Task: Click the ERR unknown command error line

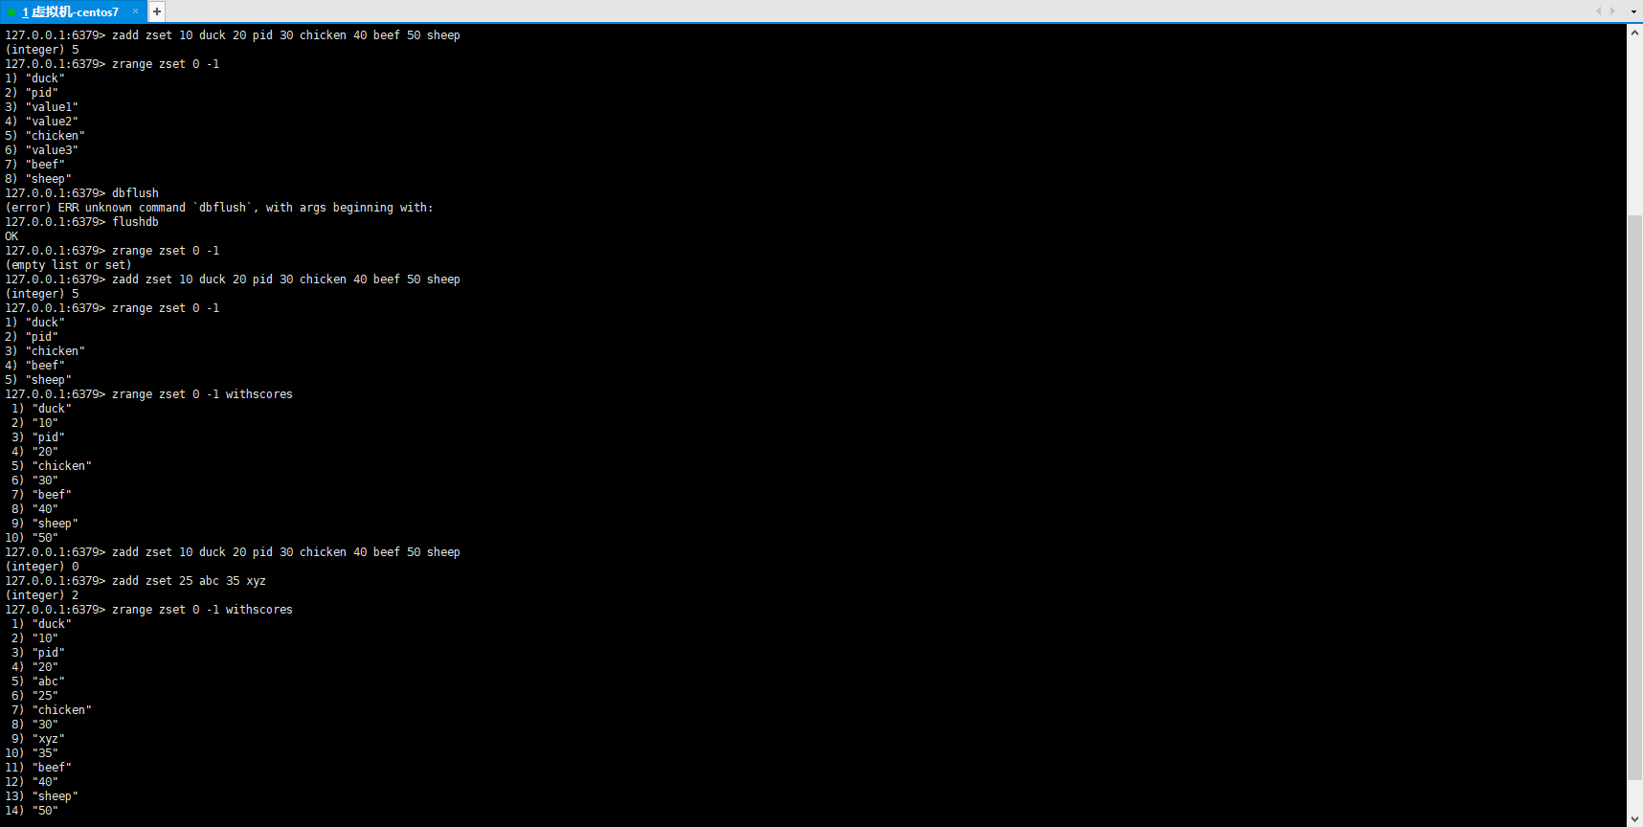Action: 219,208
